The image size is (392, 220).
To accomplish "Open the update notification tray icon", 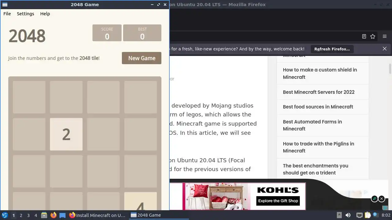I will 375,215.
